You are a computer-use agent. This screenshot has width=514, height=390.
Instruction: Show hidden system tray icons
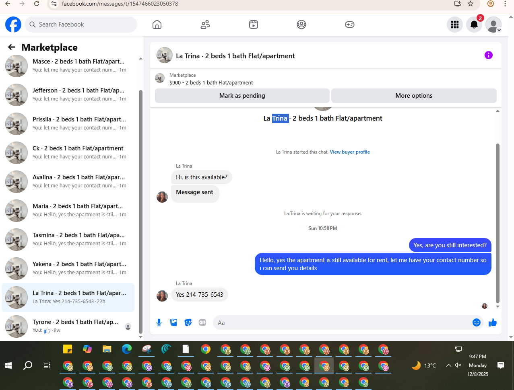[x=448, y=365]
